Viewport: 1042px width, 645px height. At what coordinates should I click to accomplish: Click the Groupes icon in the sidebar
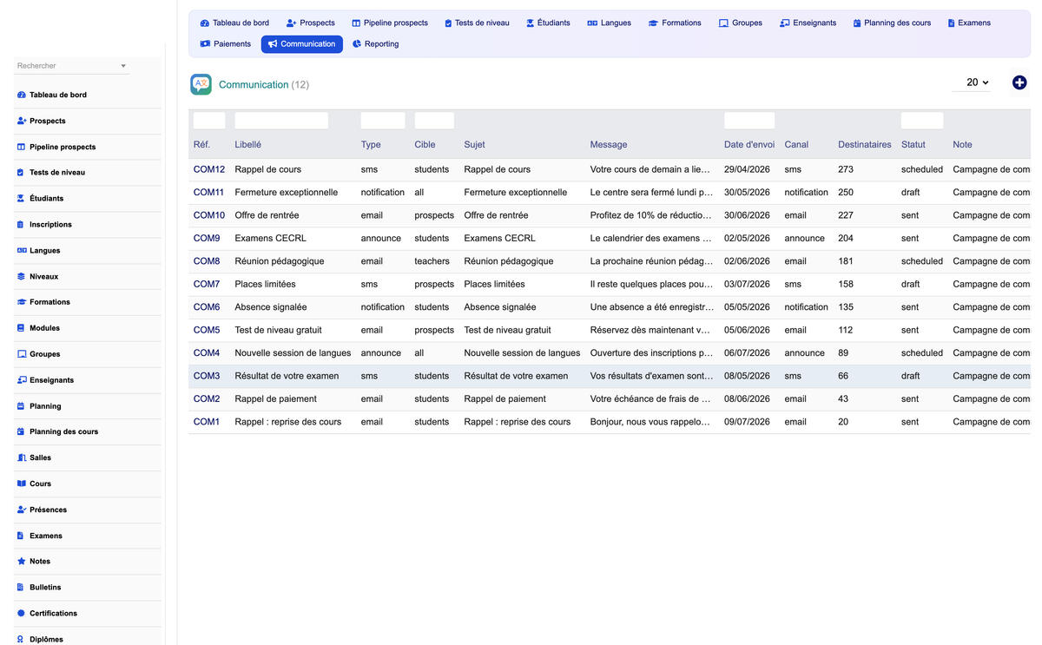point(22,354)
